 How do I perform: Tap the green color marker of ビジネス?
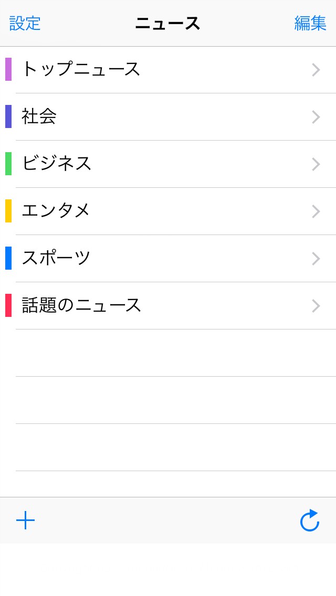pos(8,164)
